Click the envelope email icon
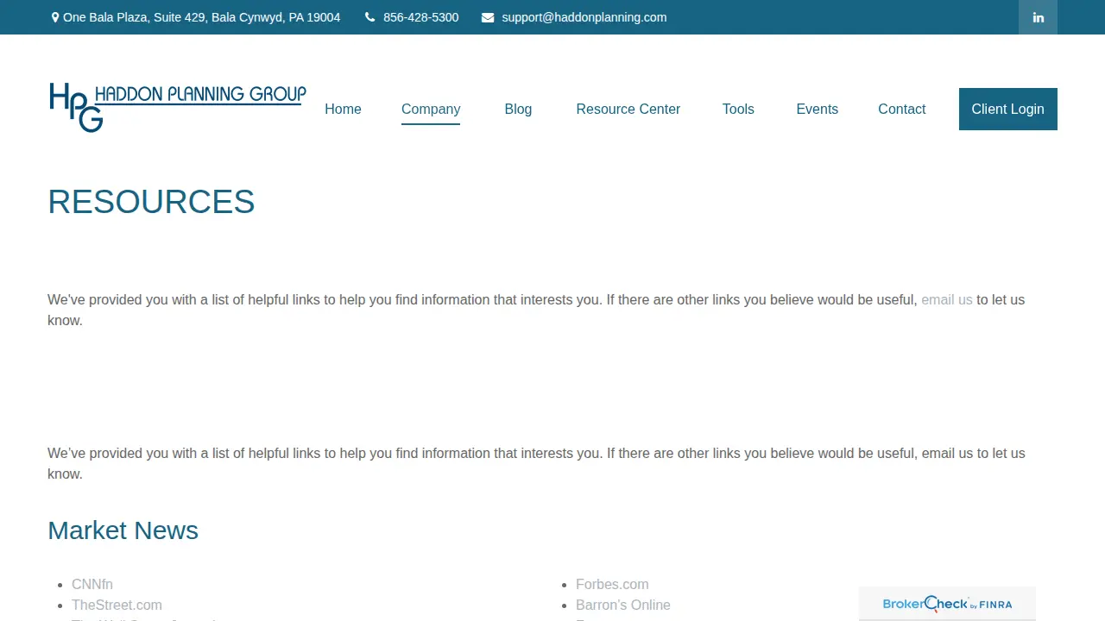Viewport: 1105px width, 621px height. tap(488, 17)
